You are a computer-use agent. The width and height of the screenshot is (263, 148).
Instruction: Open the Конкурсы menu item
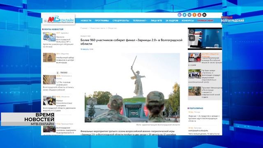tap(188, 21)
